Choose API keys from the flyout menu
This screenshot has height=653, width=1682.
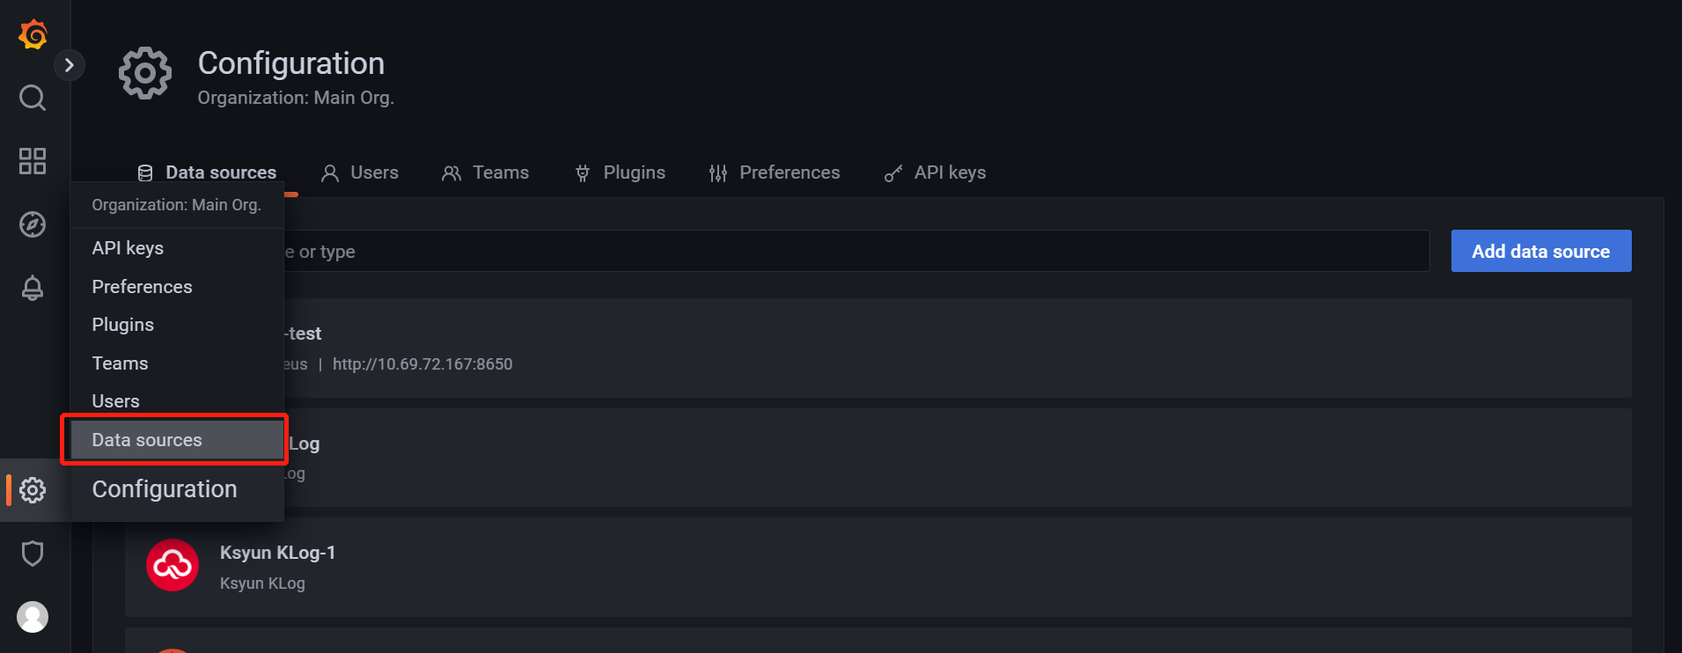[x=128, y=248]
